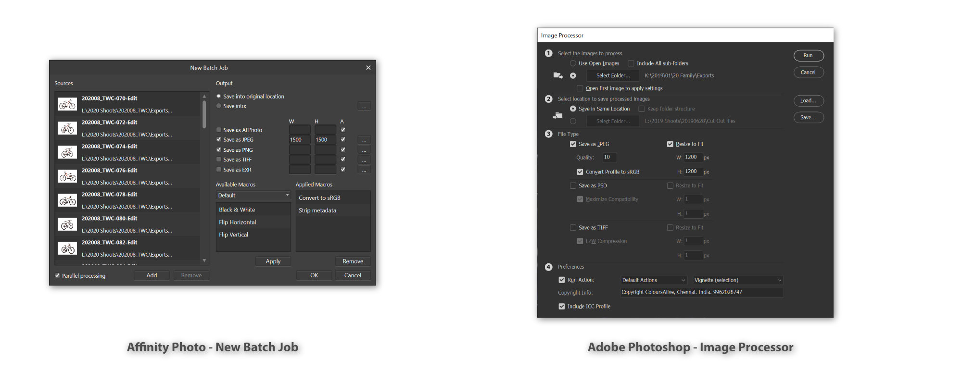Open JPEG options ellipsis button
Image resolution: width=962 pixels, height=383 pixels.
[x=364, y=140]
